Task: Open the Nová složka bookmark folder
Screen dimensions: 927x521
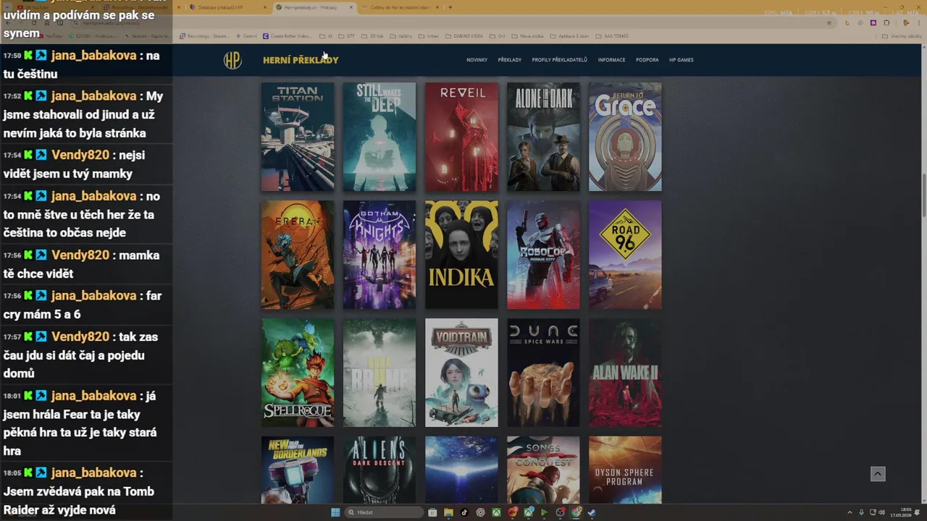Action: click(528, 35)
